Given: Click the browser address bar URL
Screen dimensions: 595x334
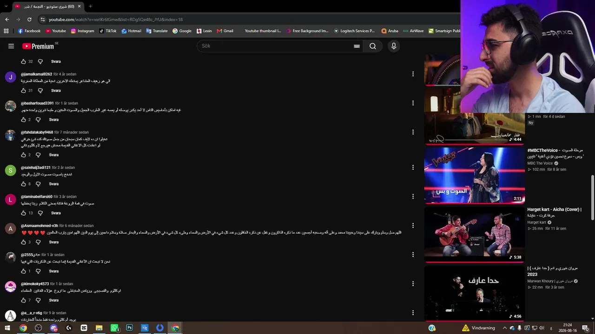Looking at the screenshot, I should pyautogui.click(x=116, y=19).
